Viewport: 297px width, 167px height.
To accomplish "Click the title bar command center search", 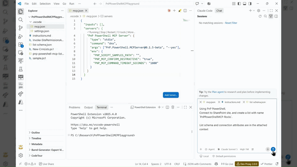I will [149, 4].
